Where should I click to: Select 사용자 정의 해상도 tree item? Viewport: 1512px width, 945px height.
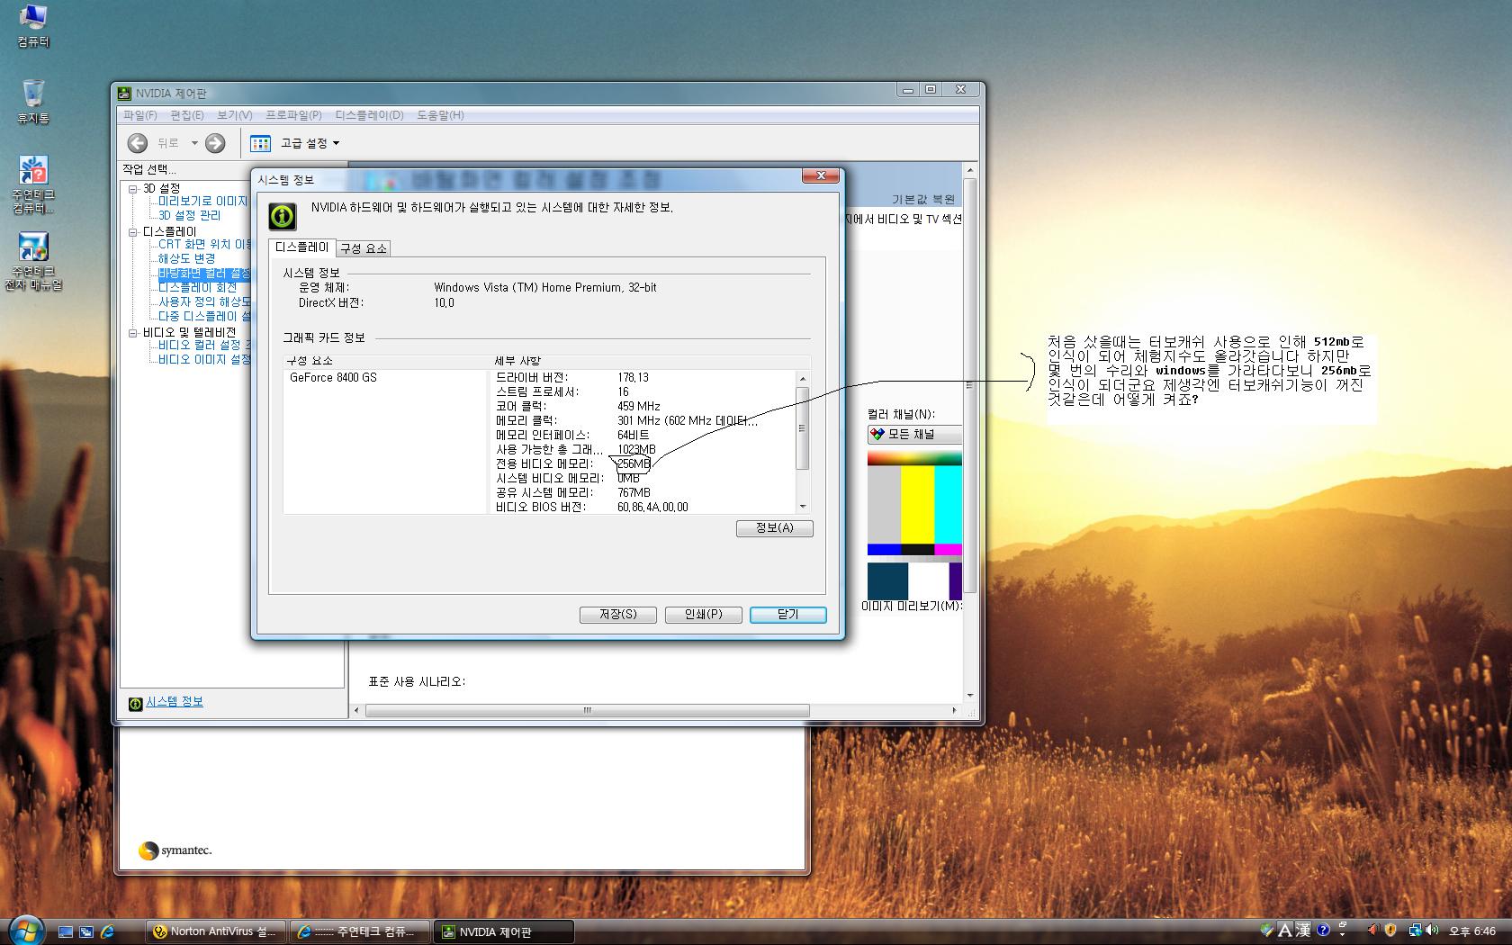tap(204, 302)
